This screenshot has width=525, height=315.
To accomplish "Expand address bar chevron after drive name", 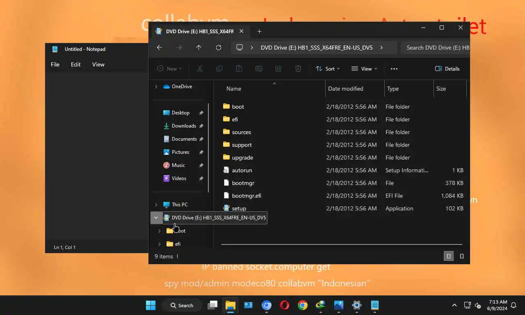I will click(x=381, y=48).
